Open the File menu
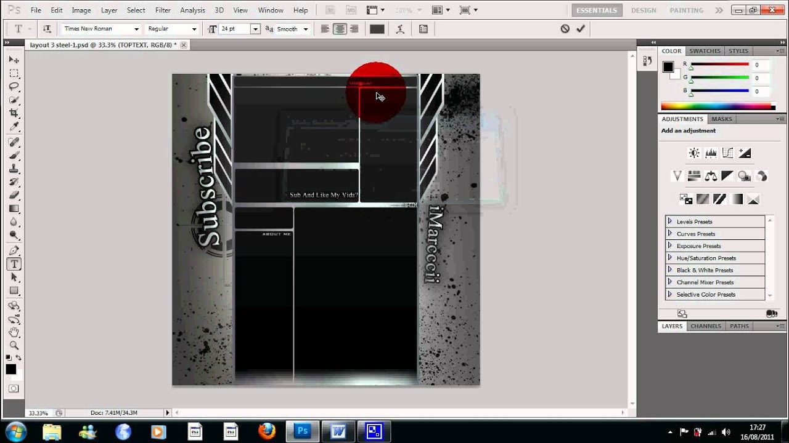This screenshot has height=443, width=789. 36,10
